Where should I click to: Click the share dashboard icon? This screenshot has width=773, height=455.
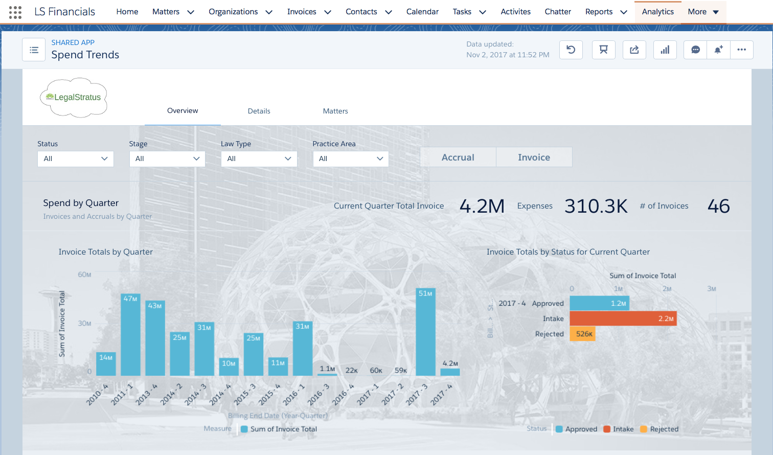click(x=634, y=50)
